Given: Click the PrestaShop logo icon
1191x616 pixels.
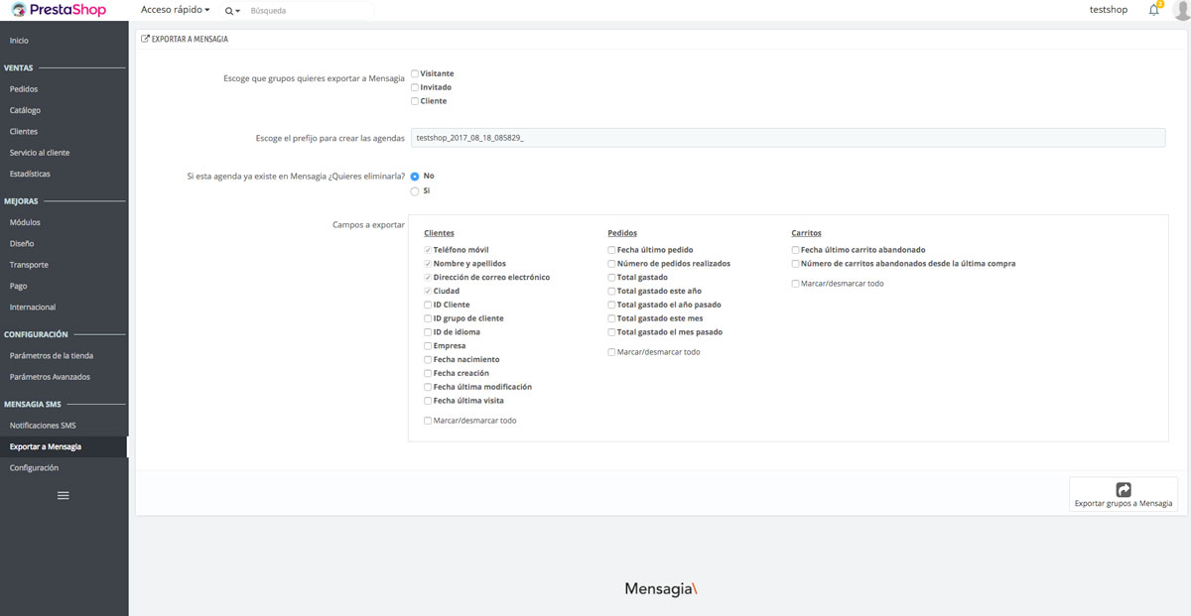Looking at the screenshot, I should click(18, 10).
